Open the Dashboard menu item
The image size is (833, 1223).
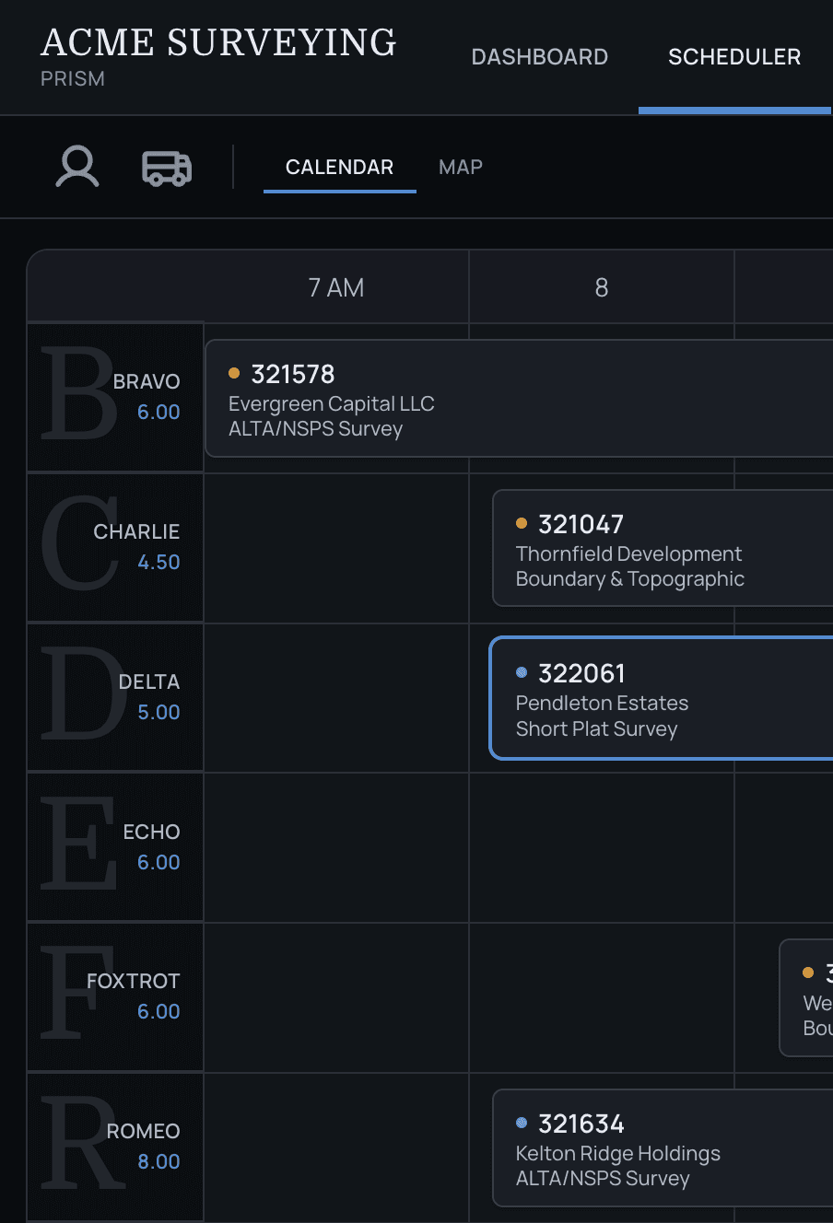pos(540,57)
